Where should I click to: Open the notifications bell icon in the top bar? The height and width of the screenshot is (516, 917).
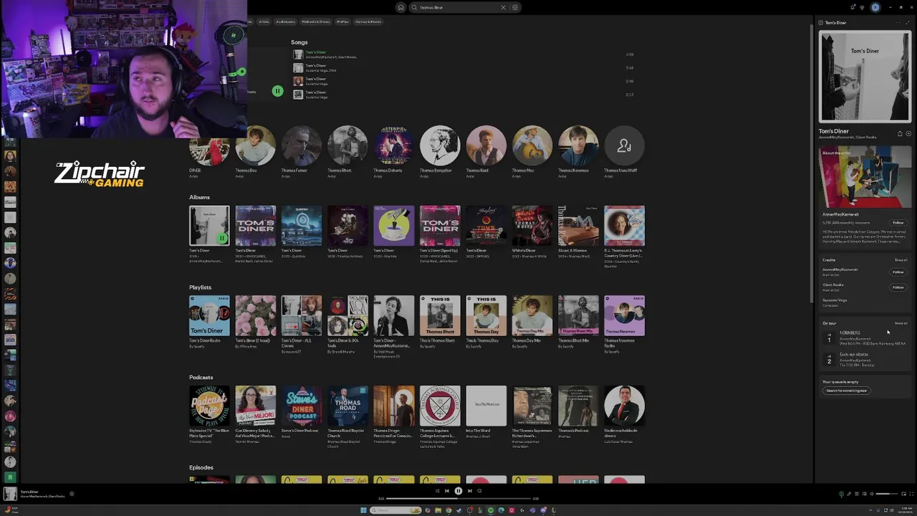tap(853, 7)
